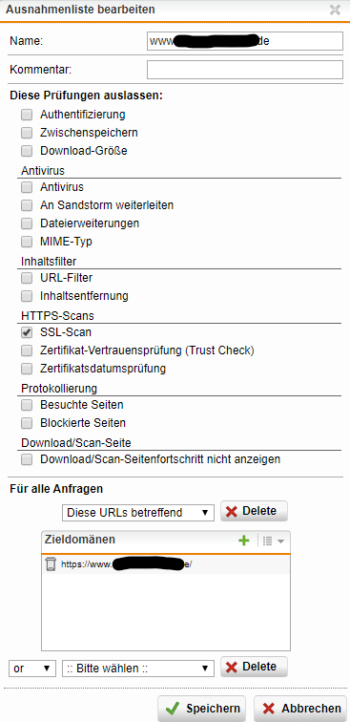Click inside the Kommentar text field
This screenshot has height=722, width=350.
pyautogui.click(x=245, y=70)
